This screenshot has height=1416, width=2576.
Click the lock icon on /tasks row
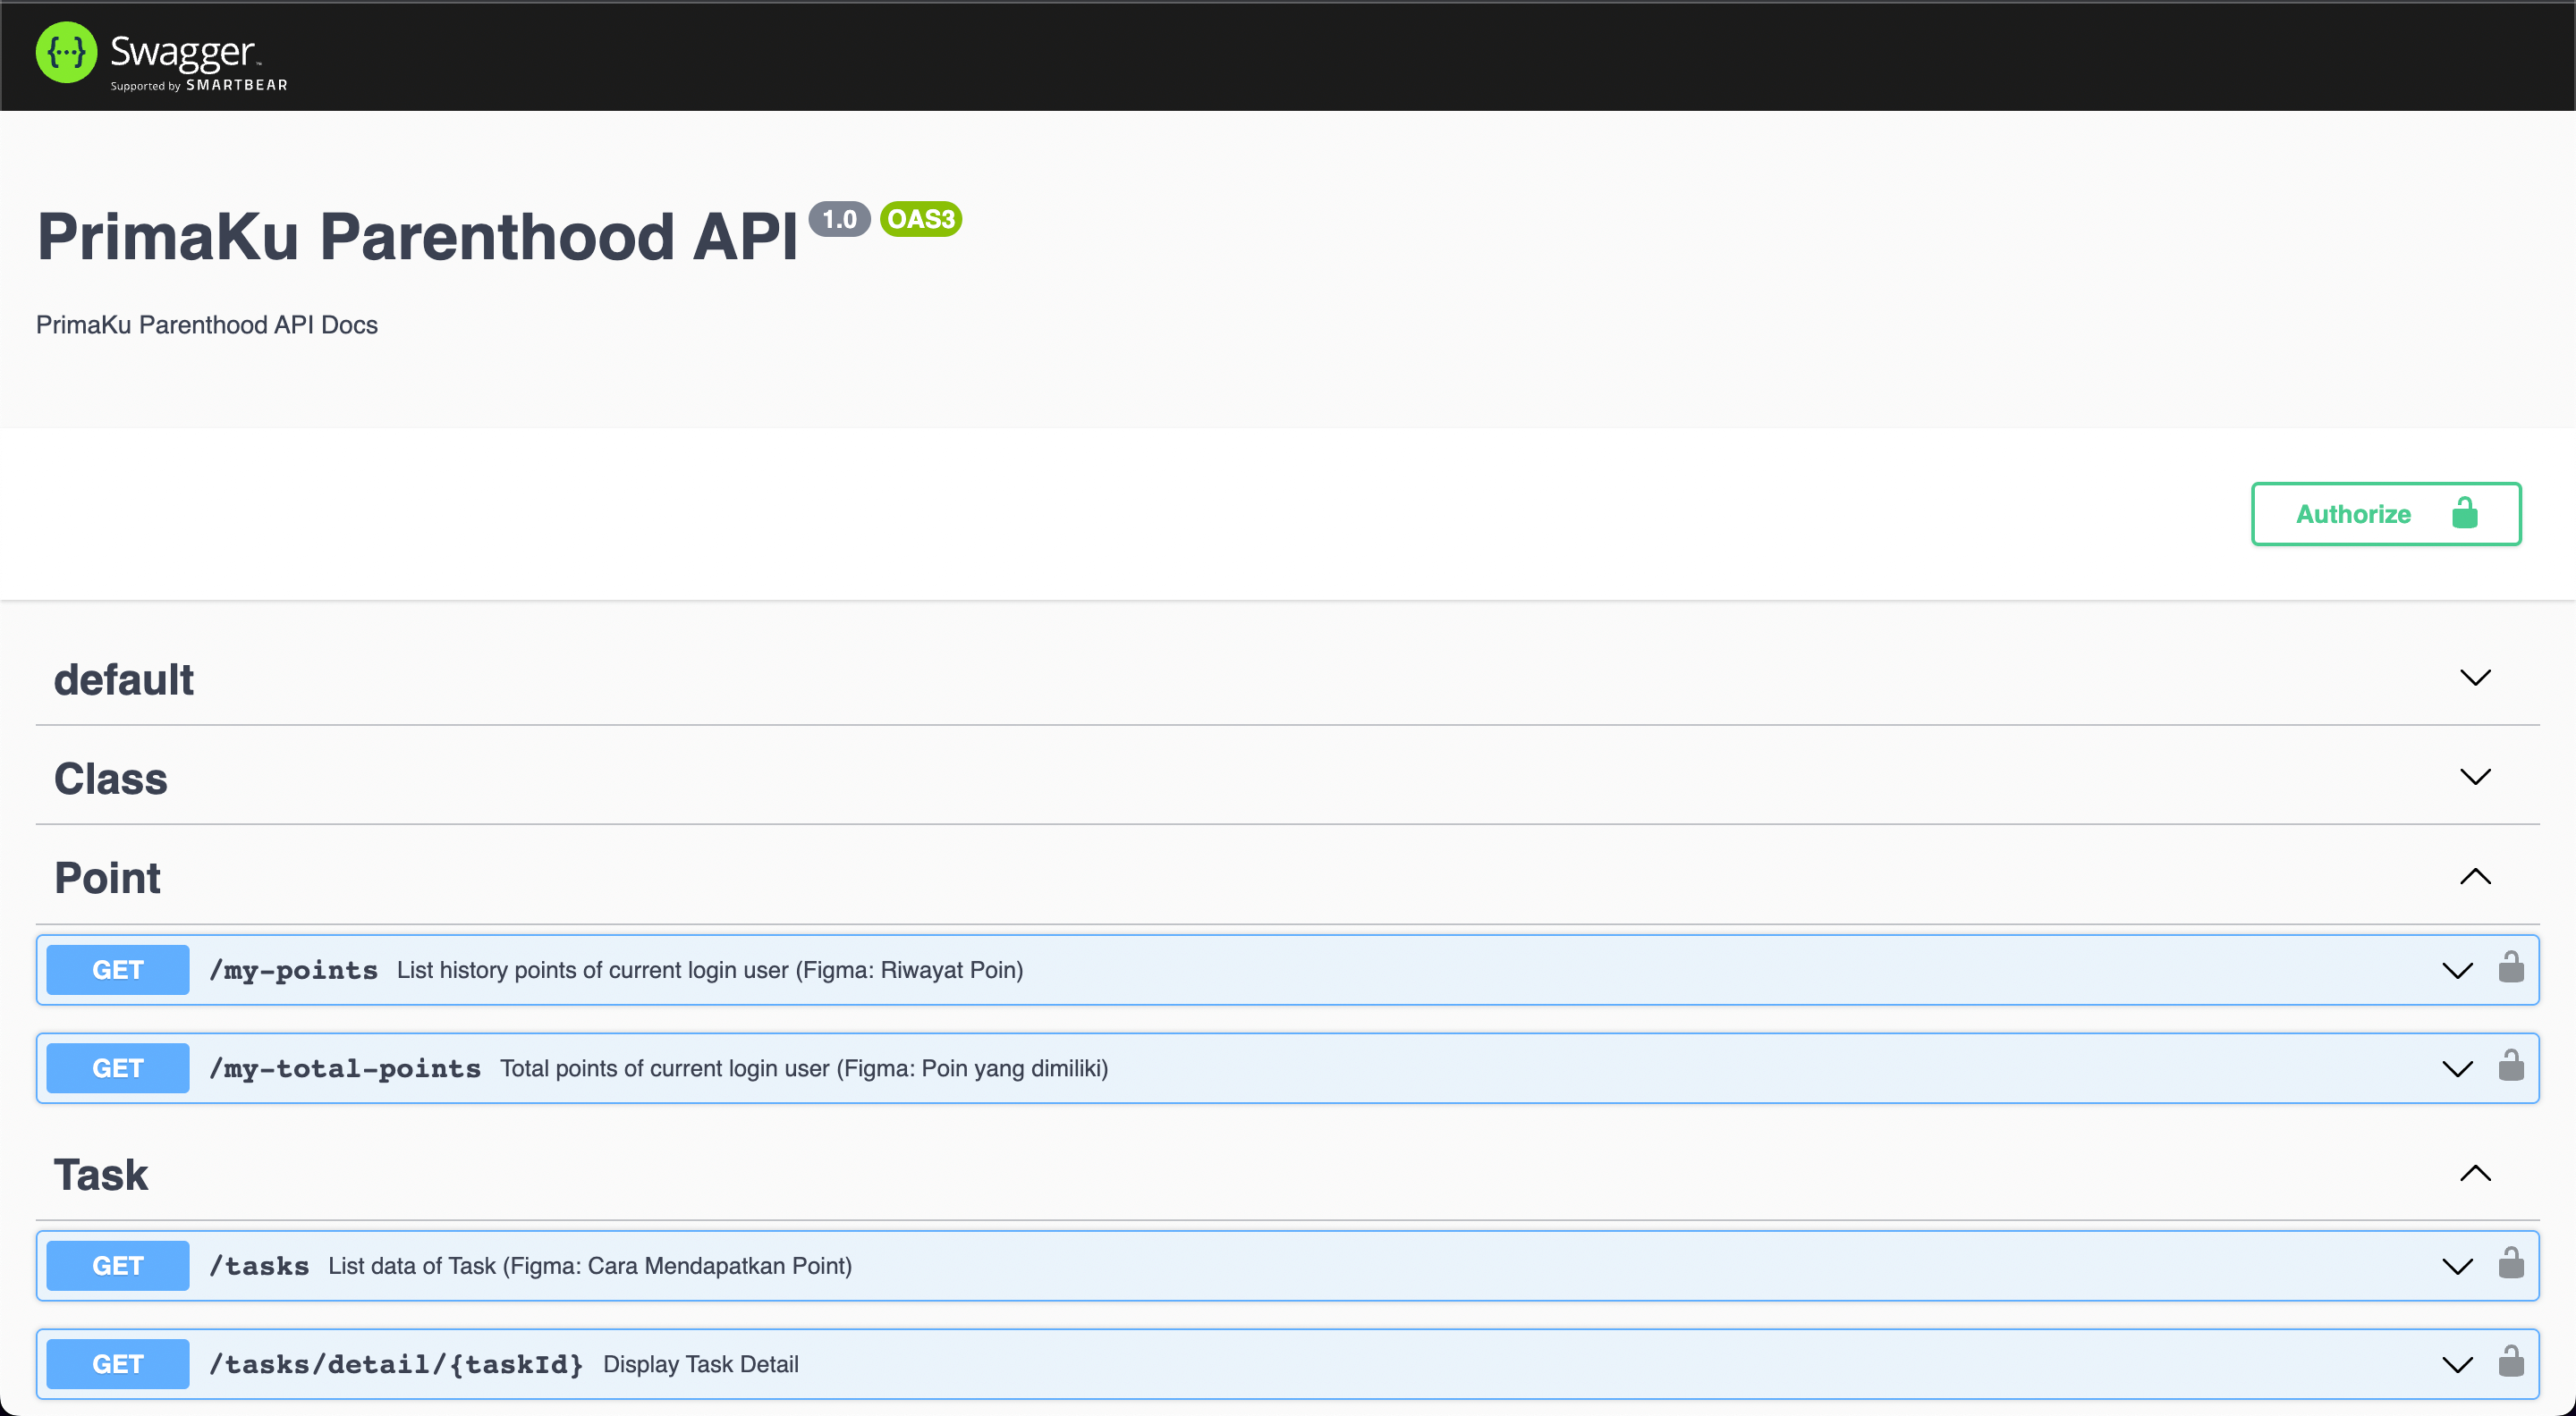(x=2511, y=1263)
